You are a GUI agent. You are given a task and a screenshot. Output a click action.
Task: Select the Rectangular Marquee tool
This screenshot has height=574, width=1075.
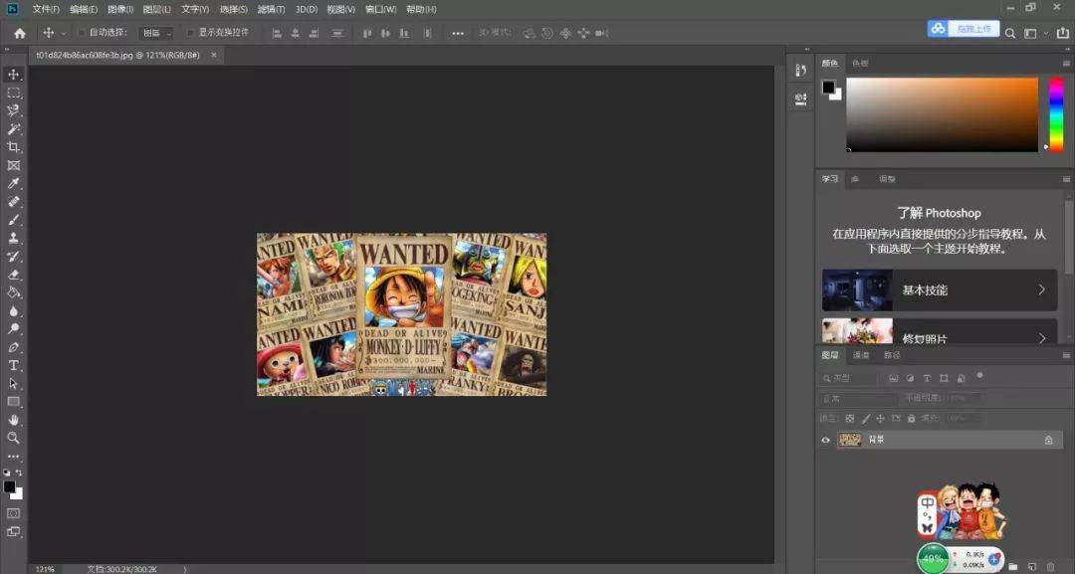tap(13, 93)
